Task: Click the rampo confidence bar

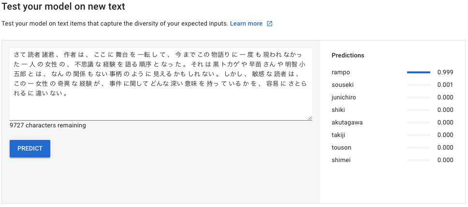Action: click(419, 72)
